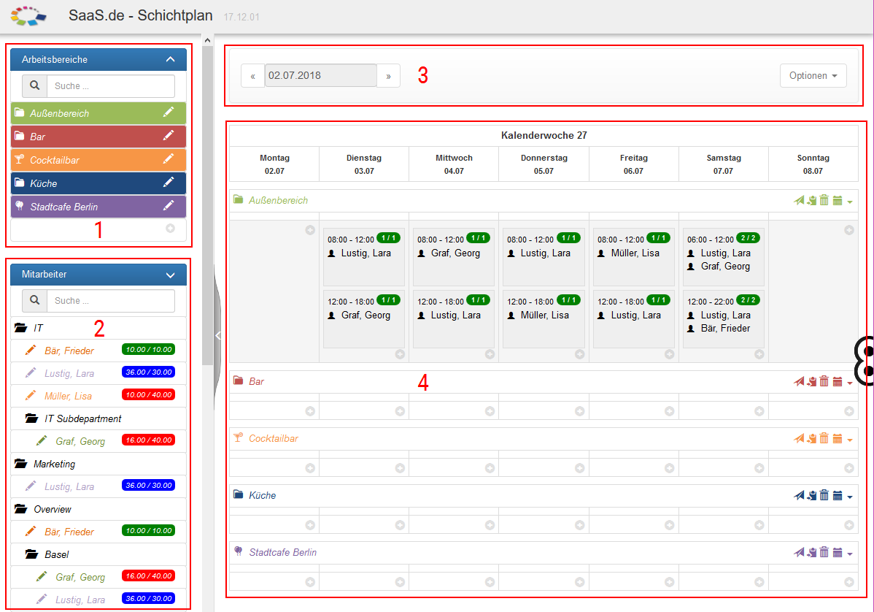Open the dropdown caret in the Stadtcafe Berlin row
874x612 pixels.
coord(850,554)
